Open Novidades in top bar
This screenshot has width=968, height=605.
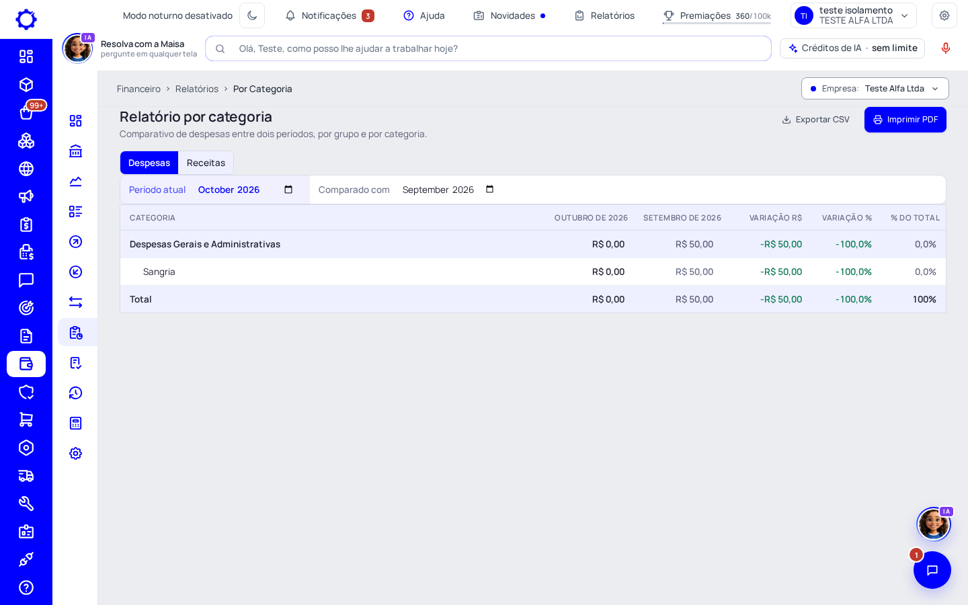point(510,15)
